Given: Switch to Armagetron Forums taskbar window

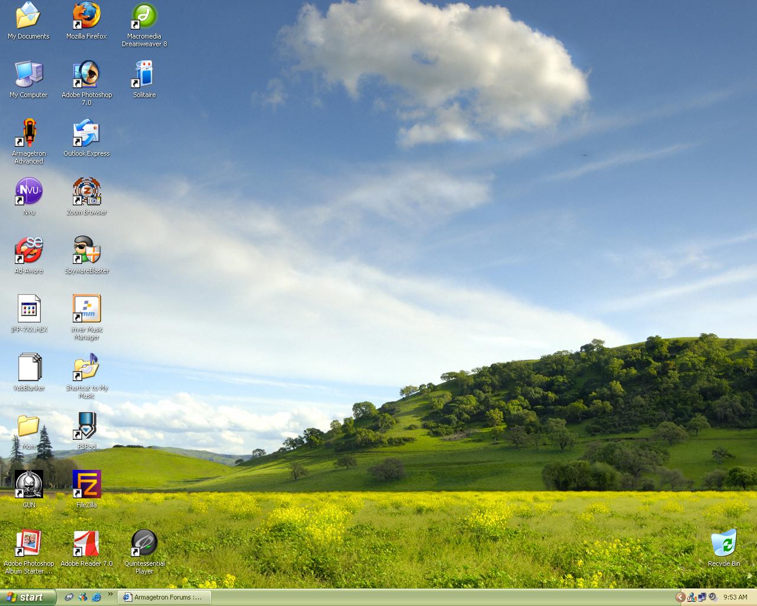Looking at the screenshot, I should 164,597.
